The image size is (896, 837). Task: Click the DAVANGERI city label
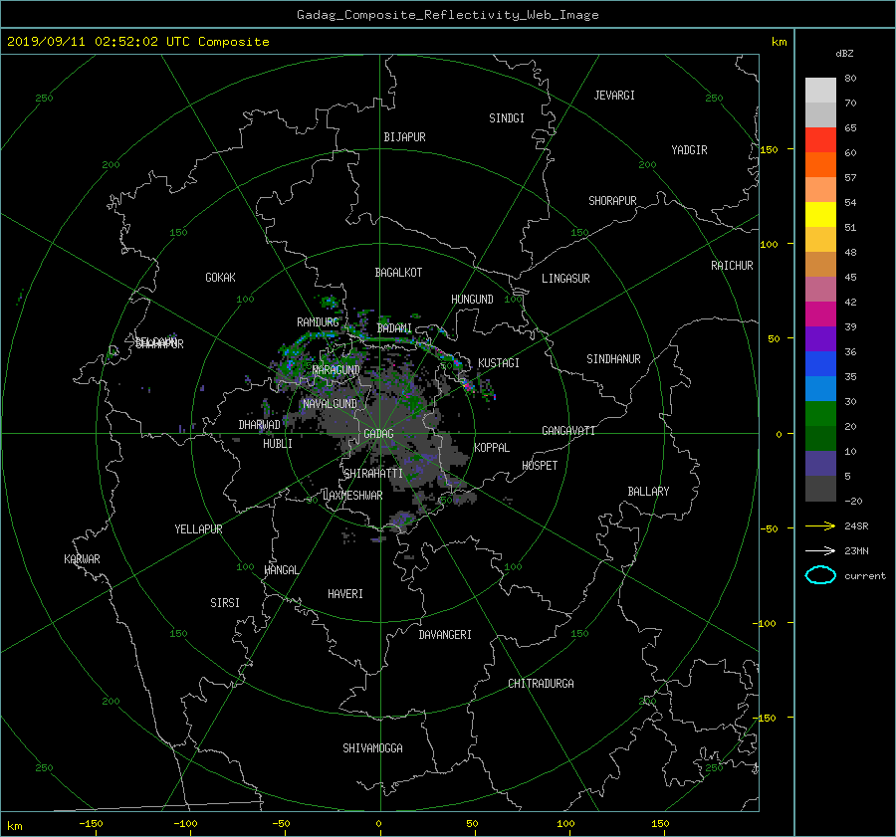(445, 635)
